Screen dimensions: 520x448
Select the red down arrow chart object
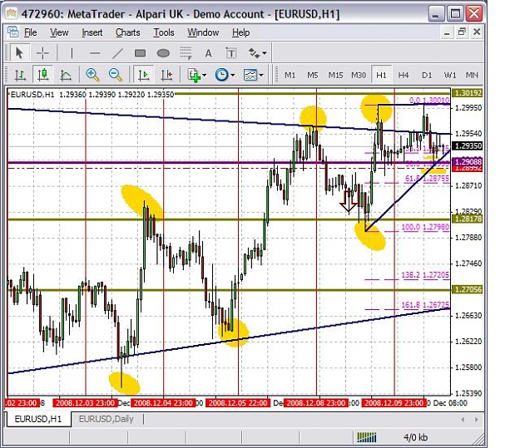[349, 201]
